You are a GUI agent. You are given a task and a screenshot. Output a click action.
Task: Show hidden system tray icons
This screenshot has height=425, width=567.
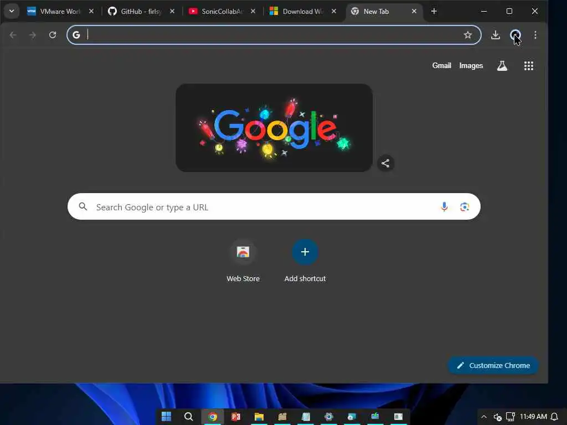[x=483, y=417]
